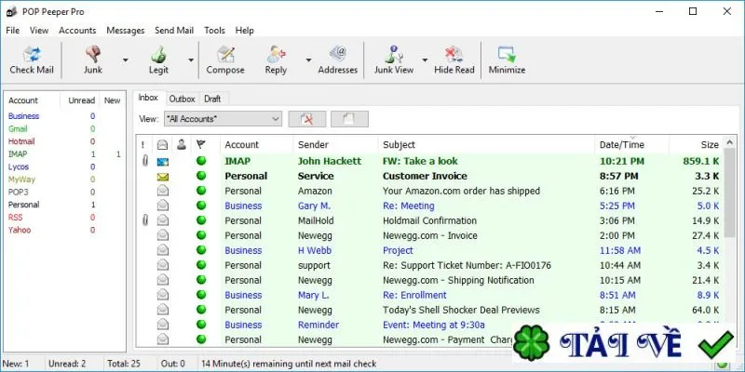The height and width of the screenshot is (372, 745).
Task: Switch to the Outbox tab
Action: pos(182,99)
